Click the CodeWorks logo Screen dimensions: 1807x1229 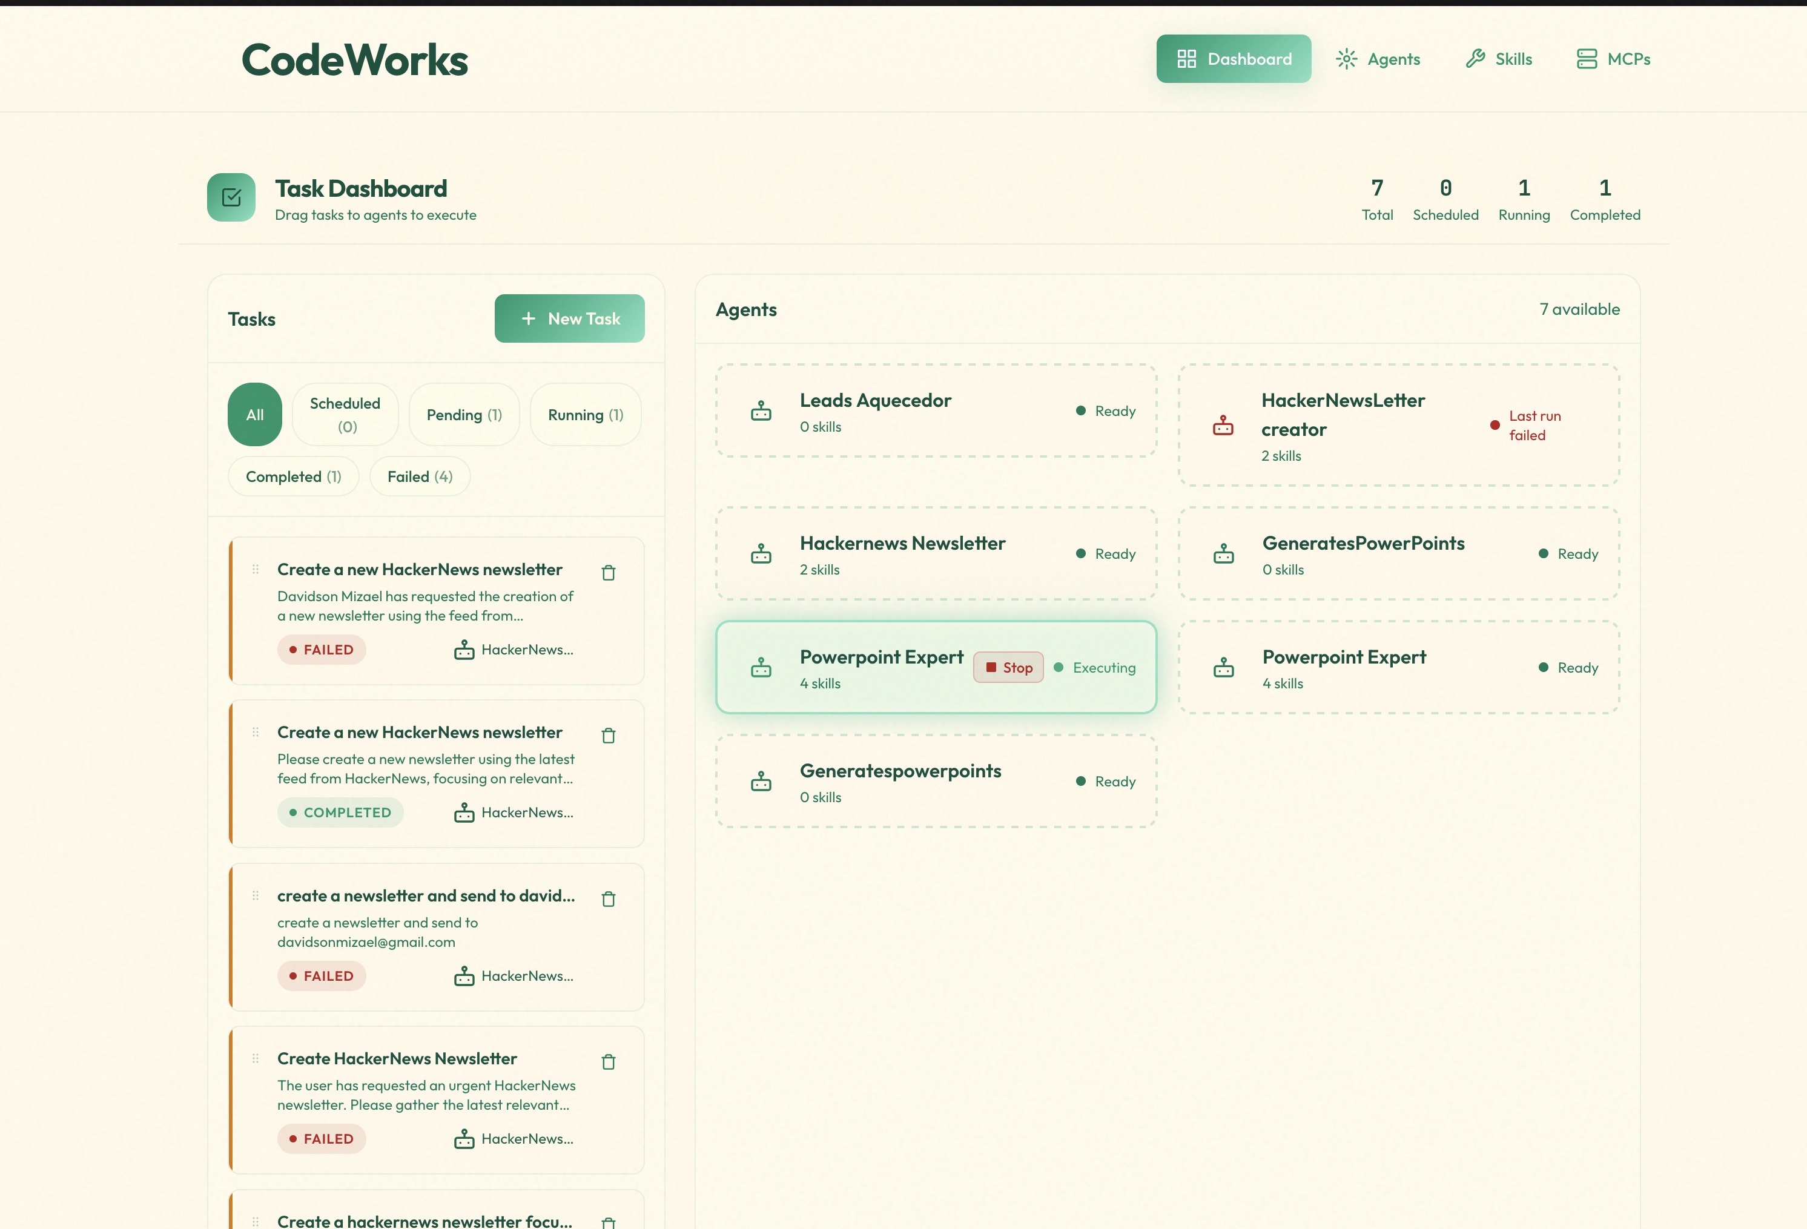(x=355, y=60)
